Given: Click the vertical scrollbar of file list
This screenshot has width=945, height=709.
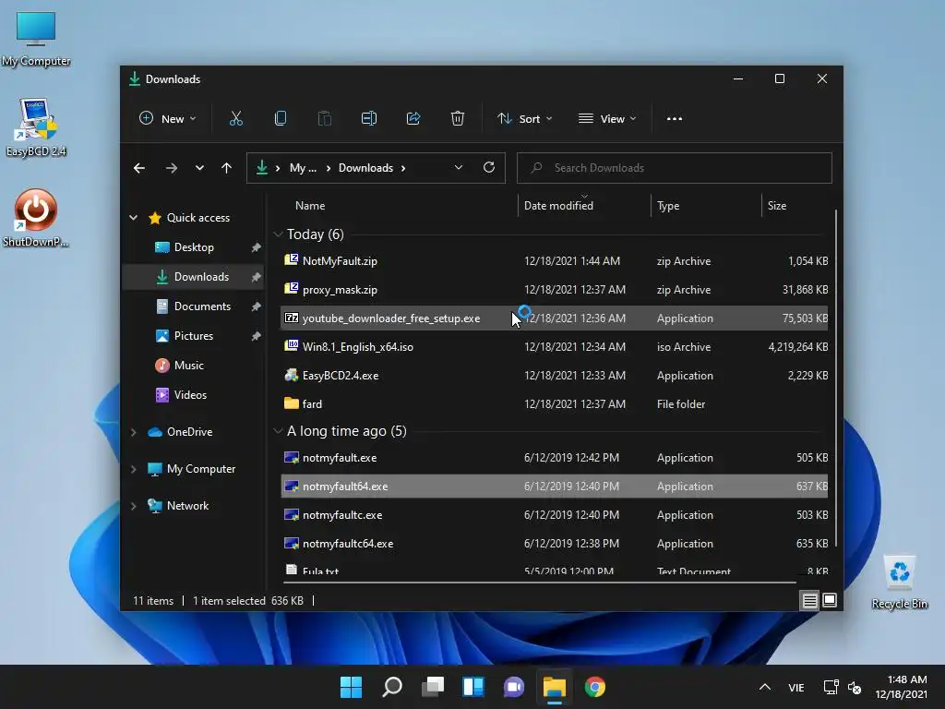Looking at the screenshot, I should tap(836, 379).
